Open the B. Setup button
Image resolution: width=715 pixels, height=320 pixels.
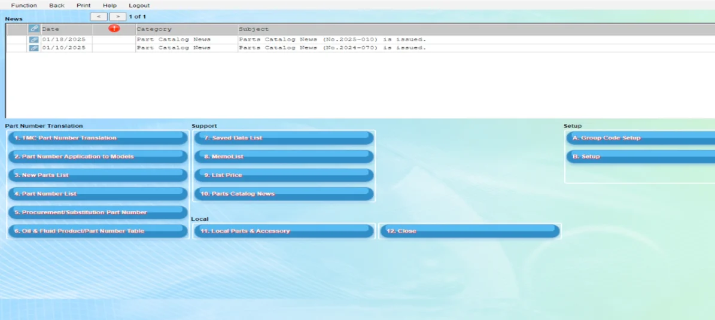641,156
